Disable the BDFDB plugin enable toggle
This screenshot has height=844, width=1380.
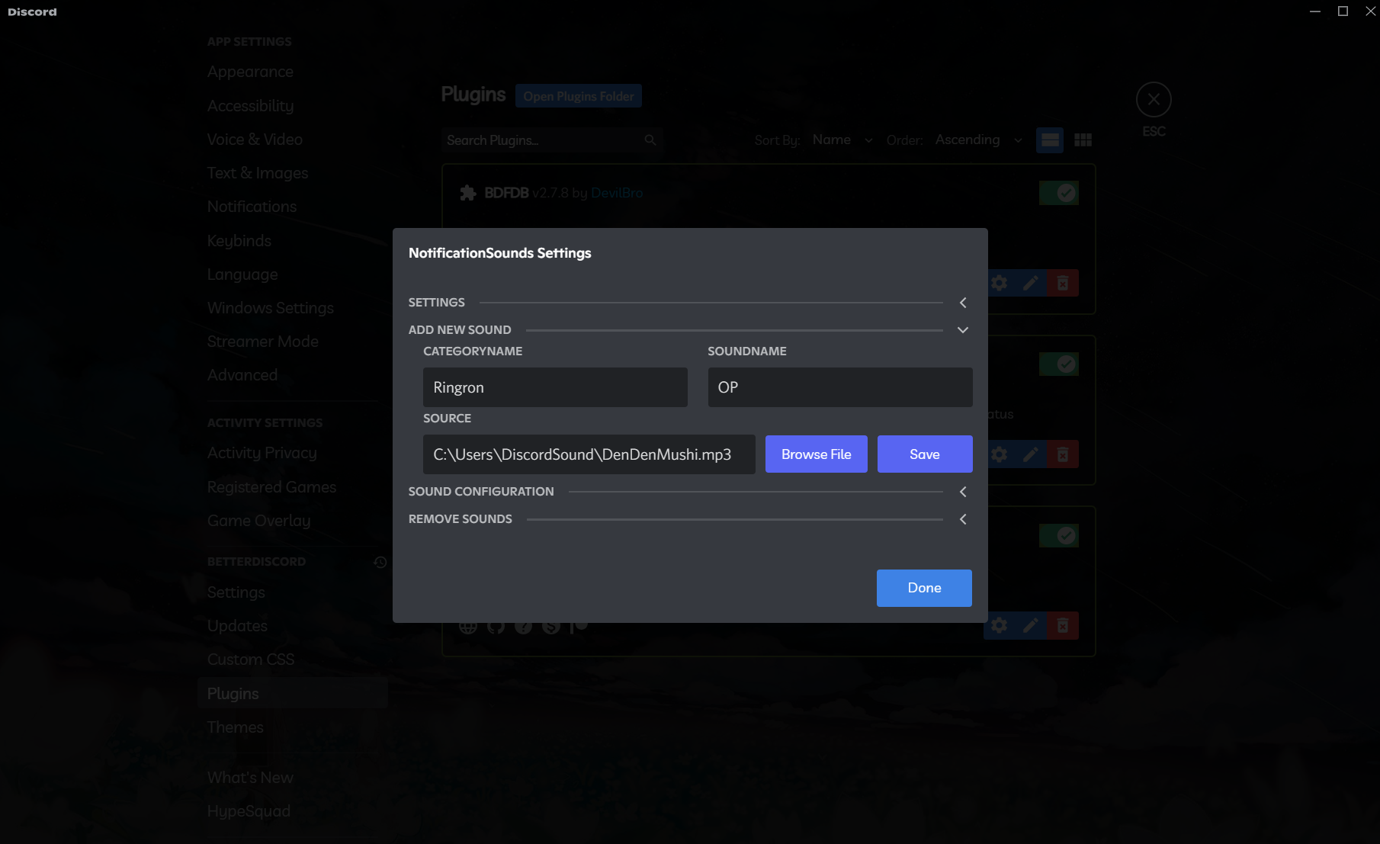click(x=1059, y=192)
